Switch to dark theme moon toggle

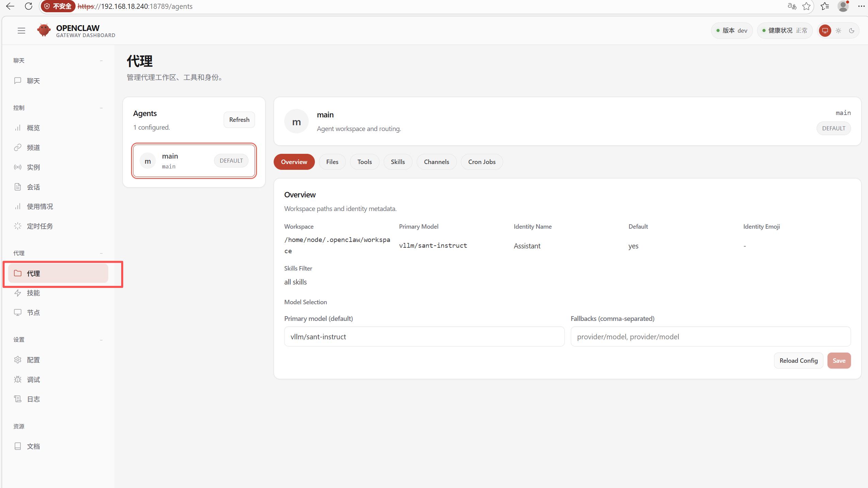click(x=852, y=31)
